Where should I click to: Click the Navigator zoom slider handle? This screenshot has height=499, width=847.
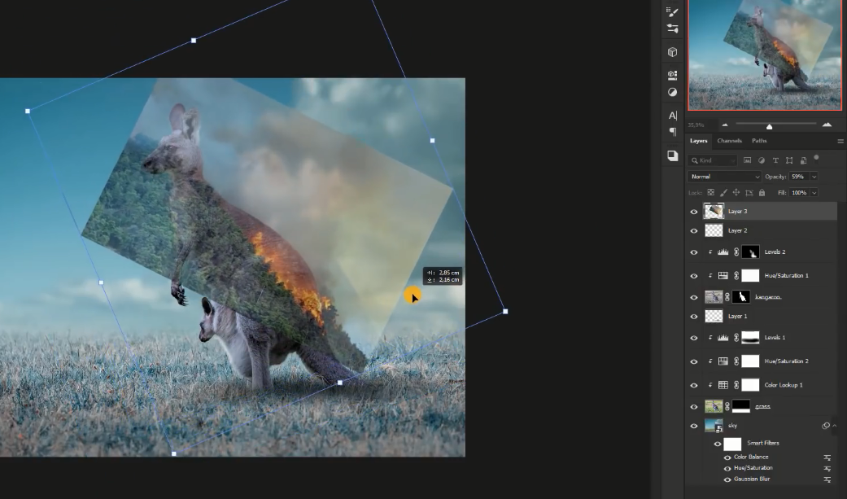click(x=769, y=126)
